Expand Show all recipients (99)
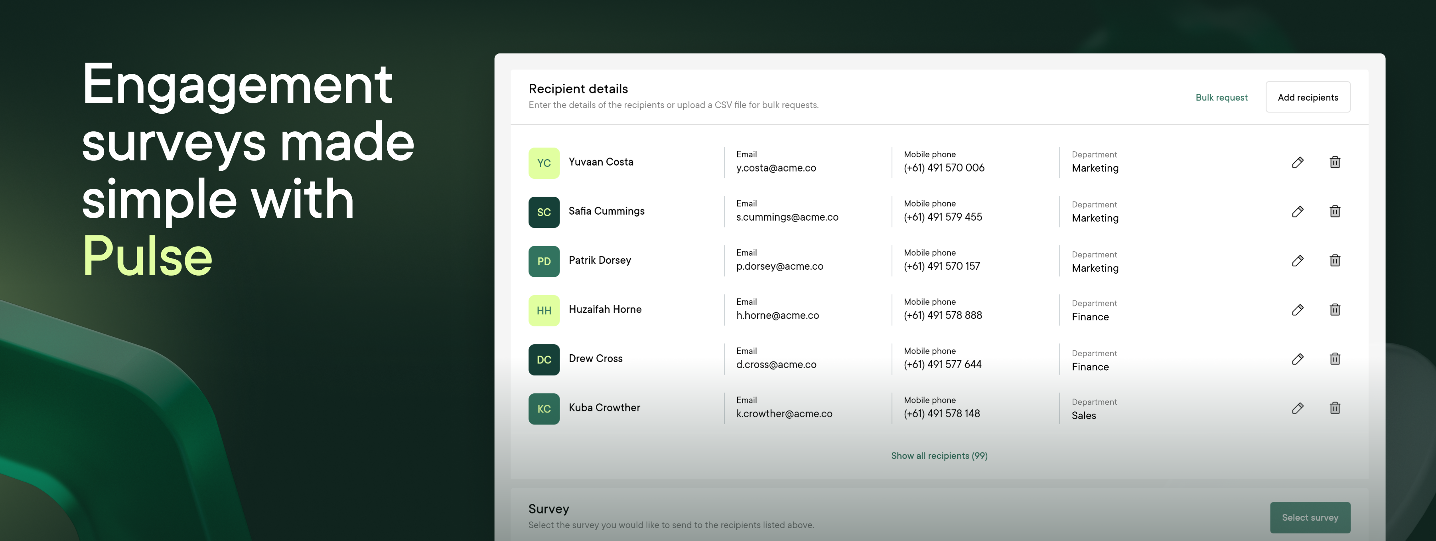Screen dimensions: 1436x541 pos(939,456)
